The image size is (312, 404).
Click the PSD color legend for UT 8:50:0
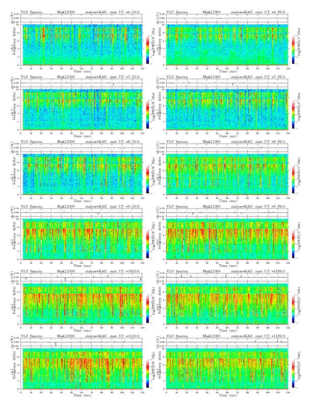click(294, 180)
